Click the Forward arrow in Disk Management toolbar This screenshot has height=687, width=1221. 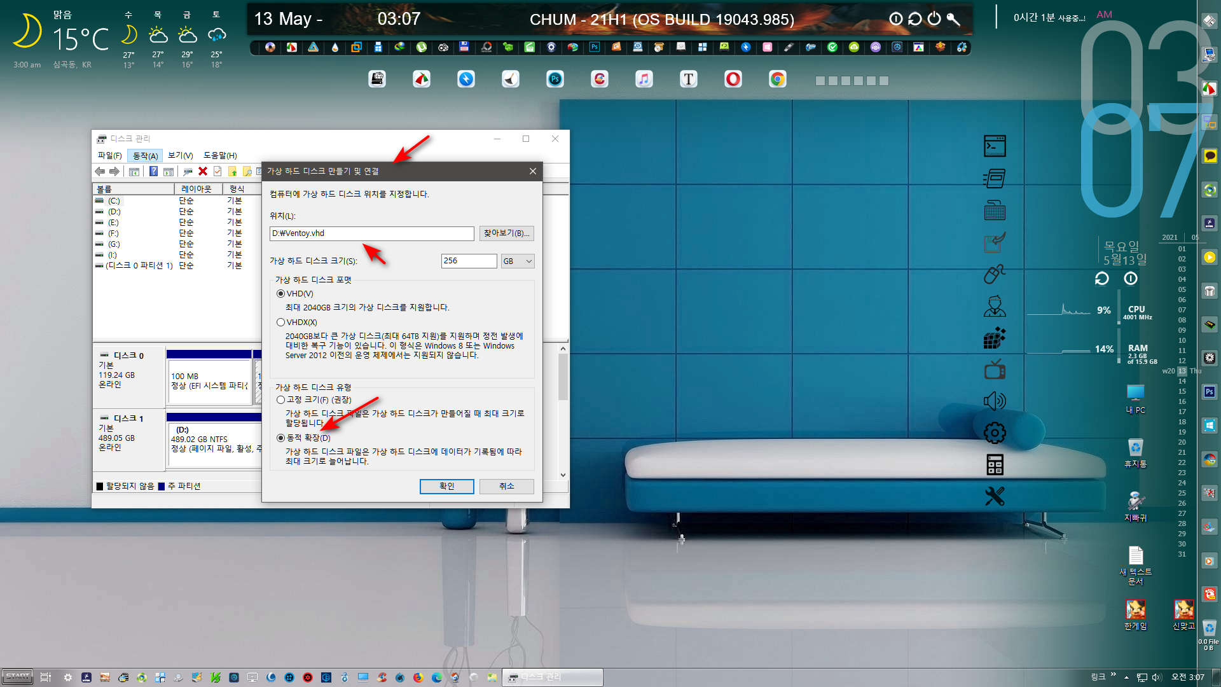114,171
